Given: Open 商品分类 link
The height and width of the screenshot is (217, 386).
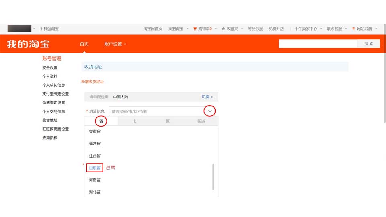Looking at the screenshot, I should coord(255,29).
